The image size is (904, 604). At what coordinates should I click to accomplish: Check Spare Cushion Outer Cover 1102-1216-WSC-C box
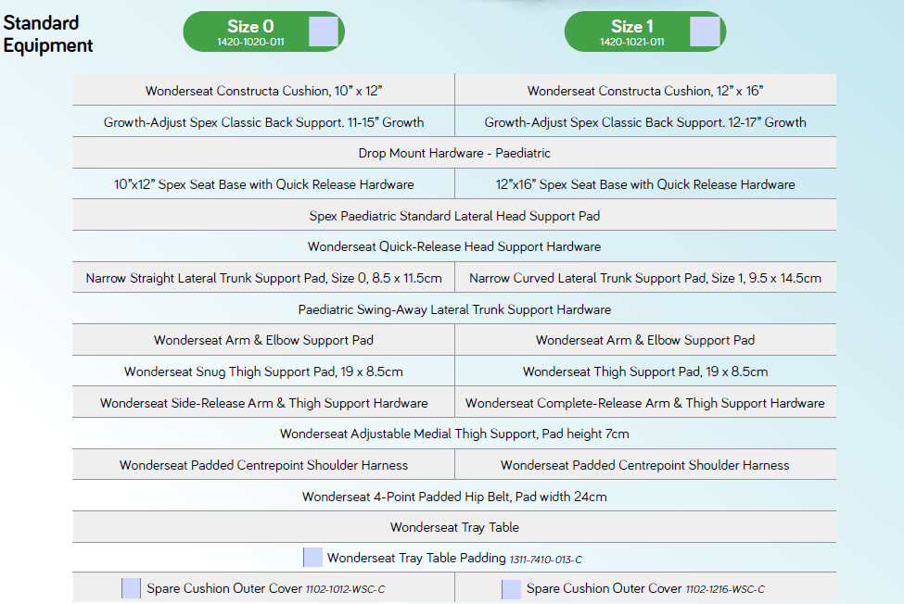click(512, 589)
